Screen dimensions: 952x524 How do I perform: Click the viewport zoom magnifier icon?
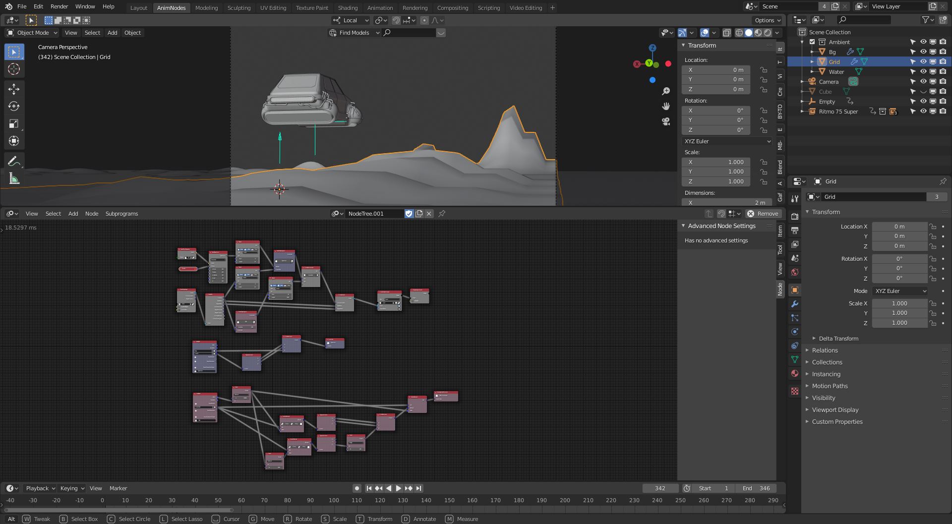[666, 91]
